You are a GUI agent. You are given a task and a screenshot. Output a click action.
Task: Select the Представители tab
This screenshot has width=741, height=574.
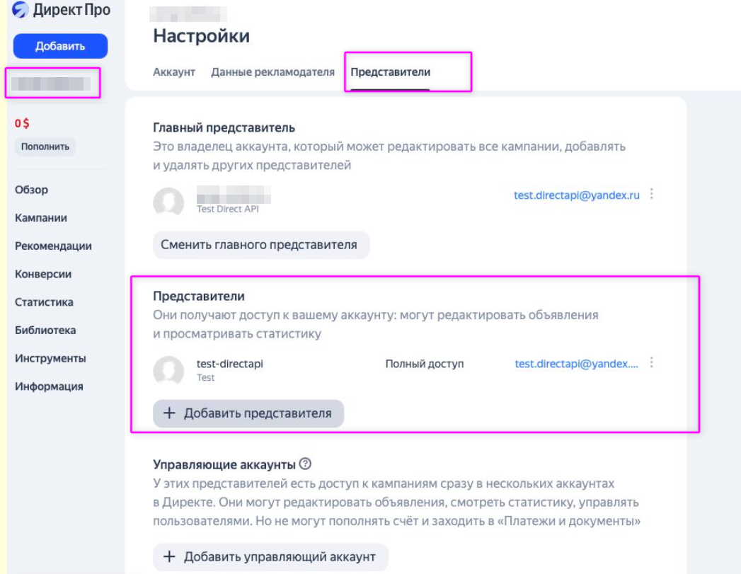(390, 72)
